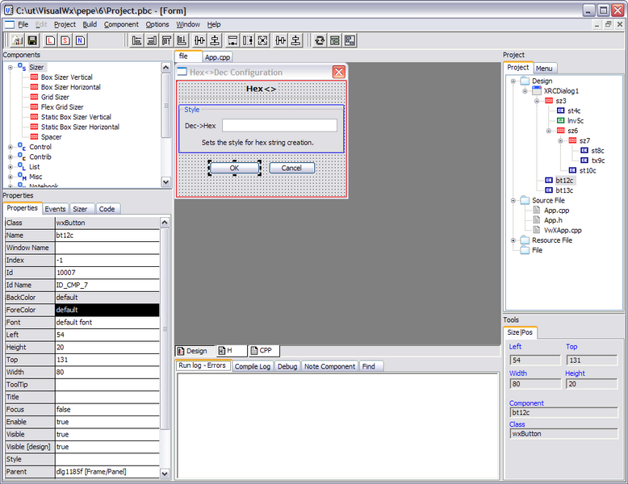The height and width of the screenshot is (484, 628).
Task: Open the Project menu
Action: click(x=65, y=24)
